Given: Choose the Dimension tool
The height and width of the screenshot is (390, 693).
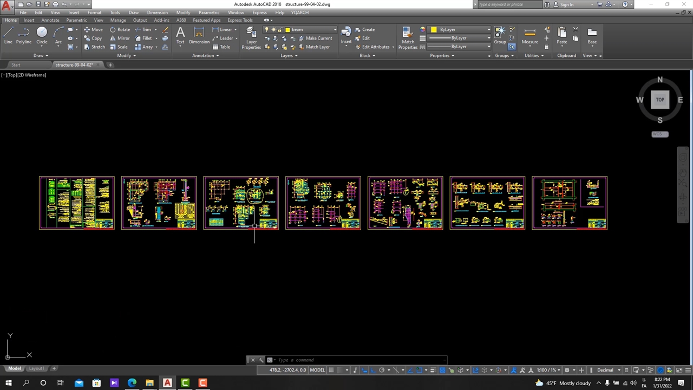Looking at the screenshot, I should click(x=199, y=35).
